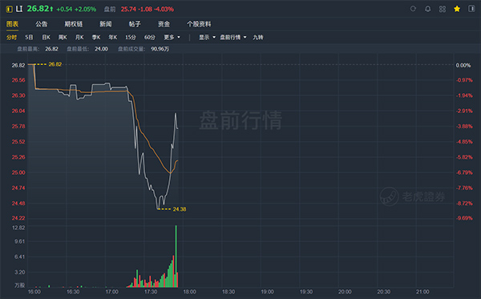Click the refresh icon in top bar
Image resolution: width=481 pixels, height=299 pixels.
click(x=413, y=9)
